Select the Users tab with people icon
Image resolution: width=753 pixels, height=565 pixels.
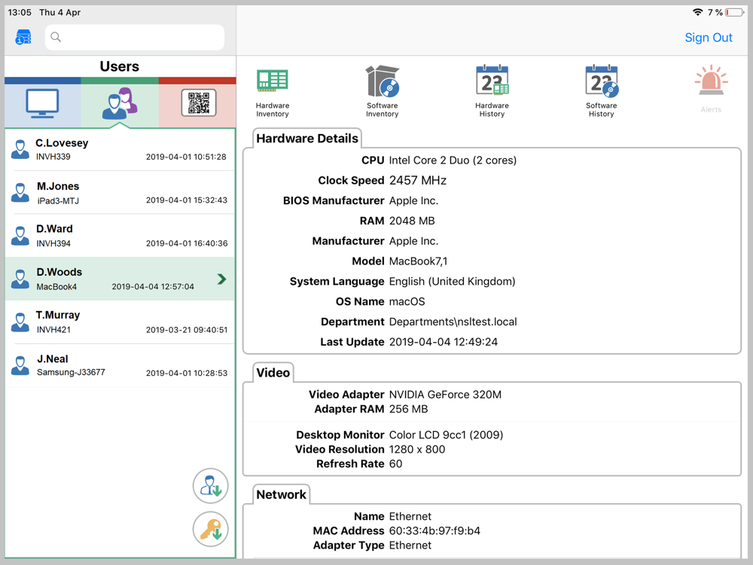coord(120,103)
